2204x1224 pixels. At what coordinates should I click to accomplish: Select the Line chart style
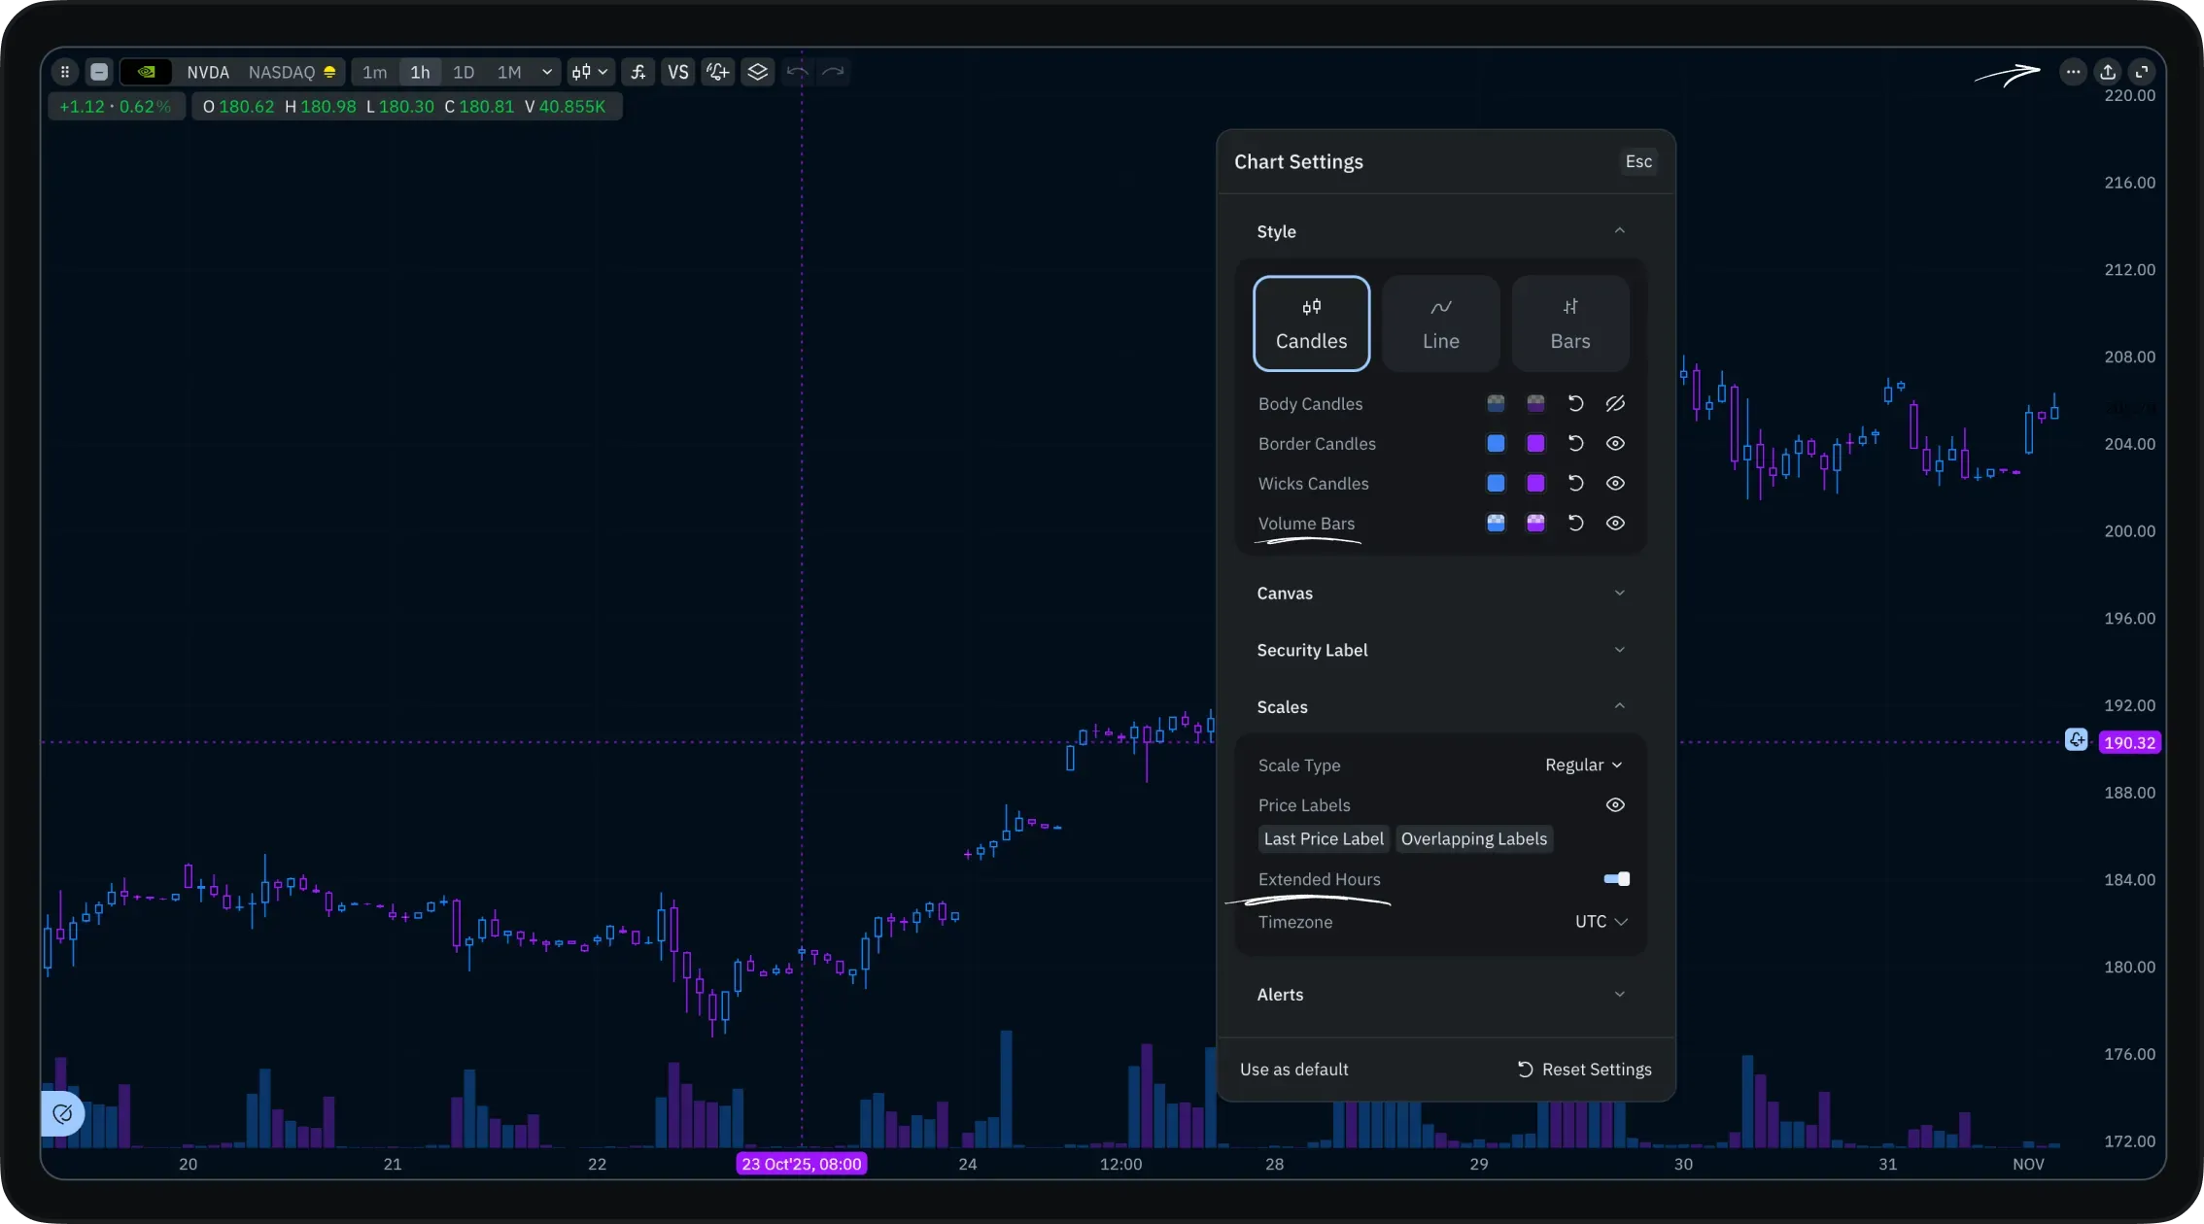(x=1440, y=323)
